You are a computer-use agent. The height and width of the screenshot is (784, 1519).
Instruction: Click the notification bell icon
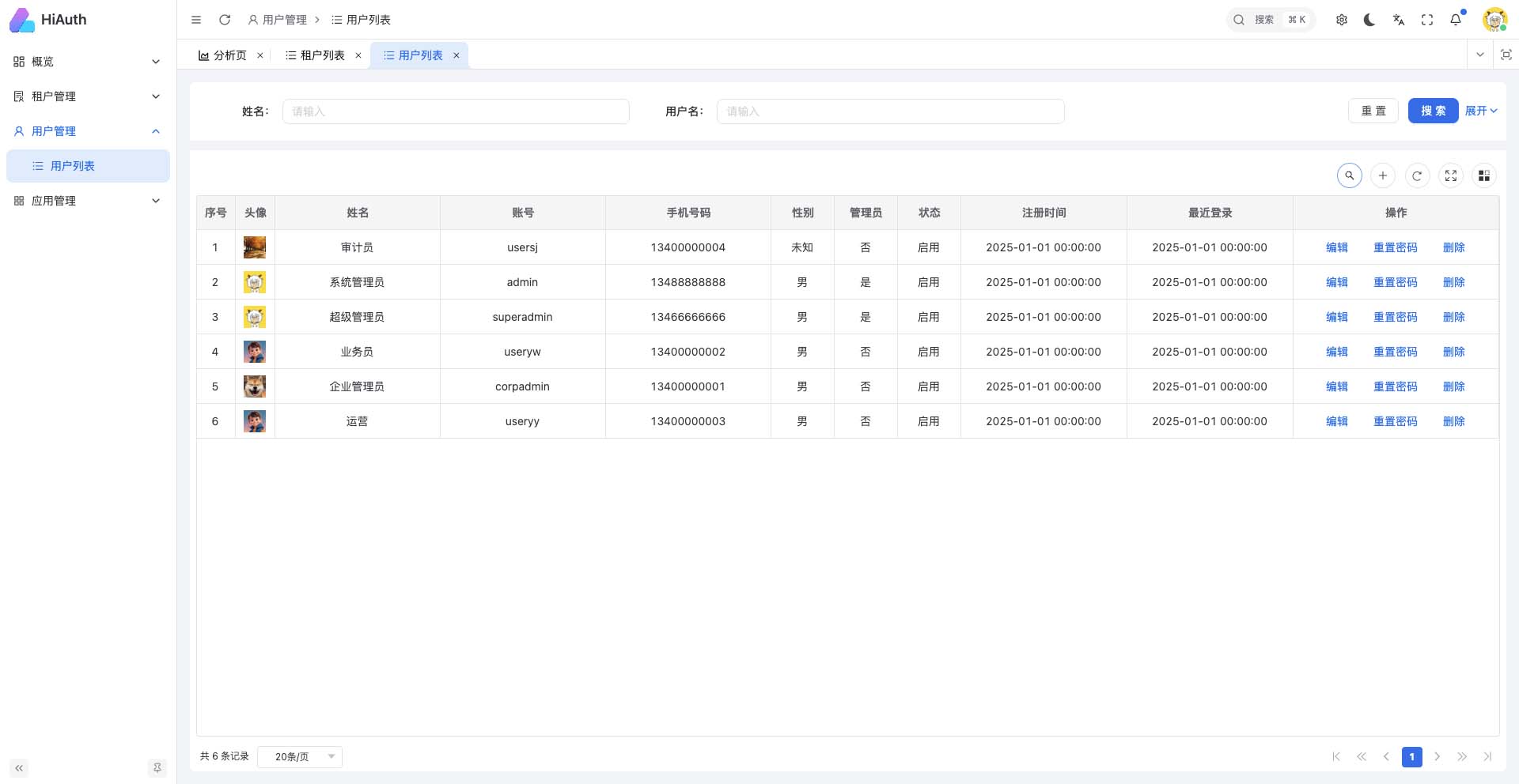pyautogui.click(x=1456, y=20)
